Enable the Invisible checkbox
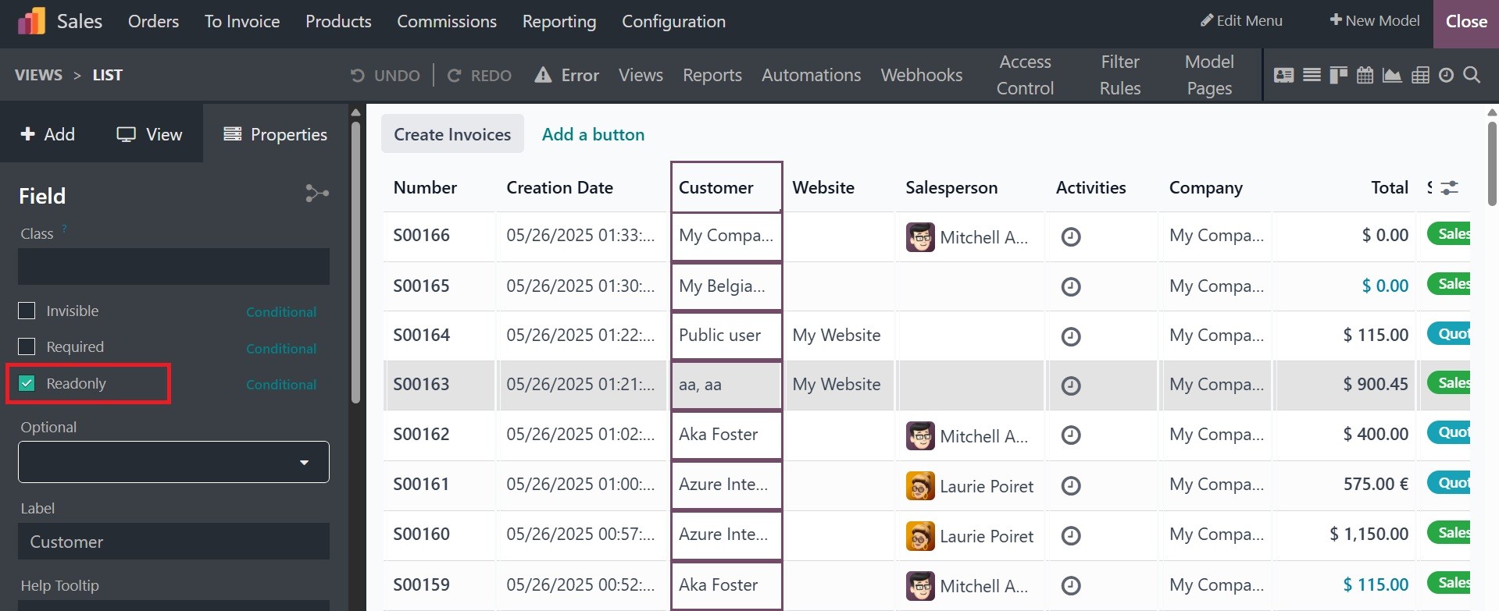The height and width of the screenshot is (611, 1499). pyautogui.click(x=27, y=311)
